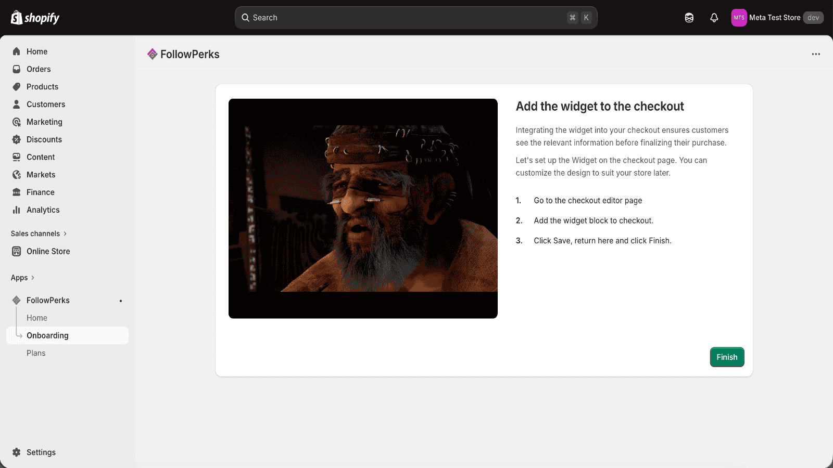833x468 pixels.
Task: Click the FollowPerks sidebar app icon
Action: tap(17, 301)
